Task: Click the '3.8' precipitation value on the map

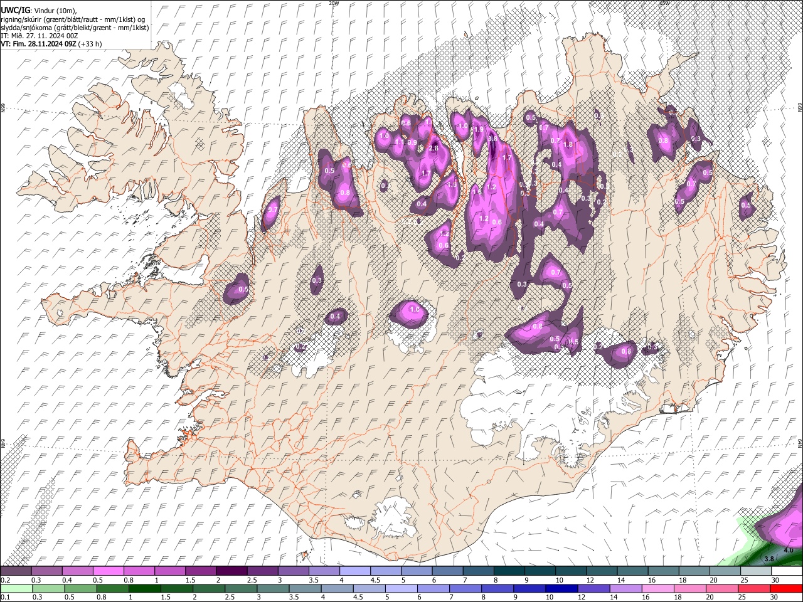Action: tap(769, 558)
